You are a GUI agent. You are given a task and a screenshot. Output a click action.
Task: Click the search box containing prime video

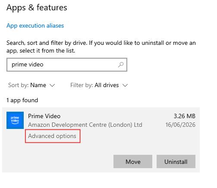point(67,65)
